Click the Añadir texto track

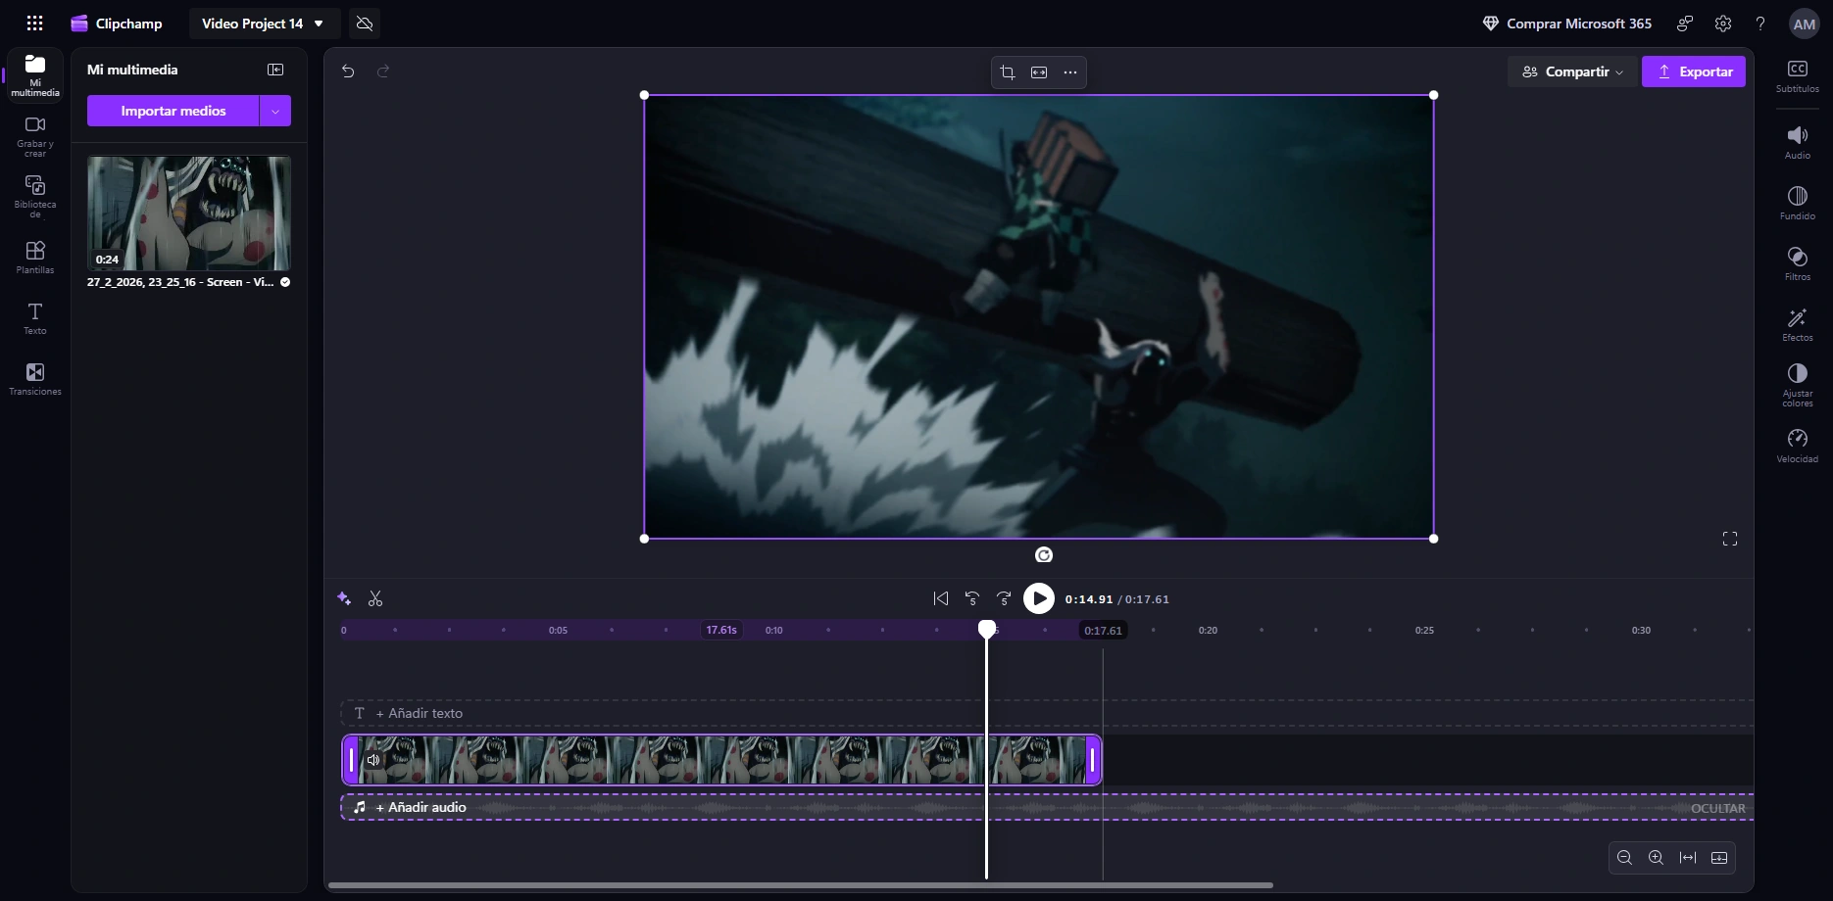tap(1047, 713)
